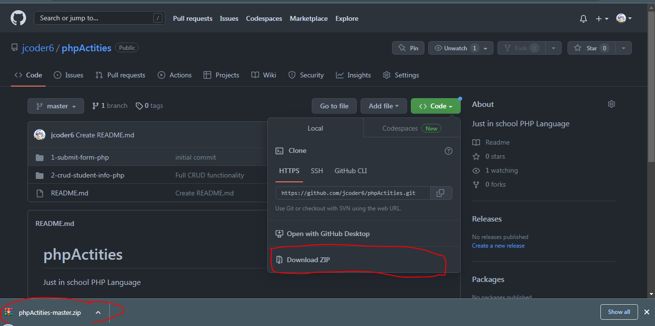The width and height of the screenshot is (655, 326).
Task: Open the plus create-new menu
Action: click(602, 18)
